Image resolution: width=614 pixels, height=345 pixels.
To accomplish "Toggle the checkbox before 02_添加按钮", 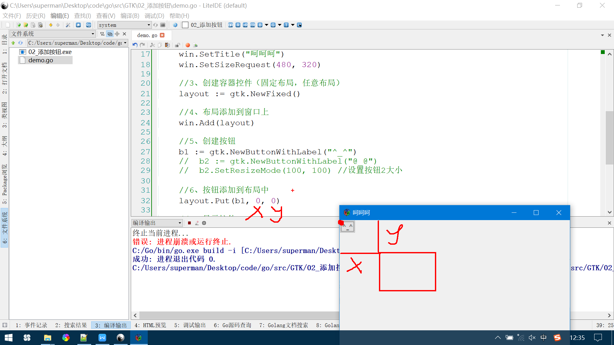I will (185, 25).
